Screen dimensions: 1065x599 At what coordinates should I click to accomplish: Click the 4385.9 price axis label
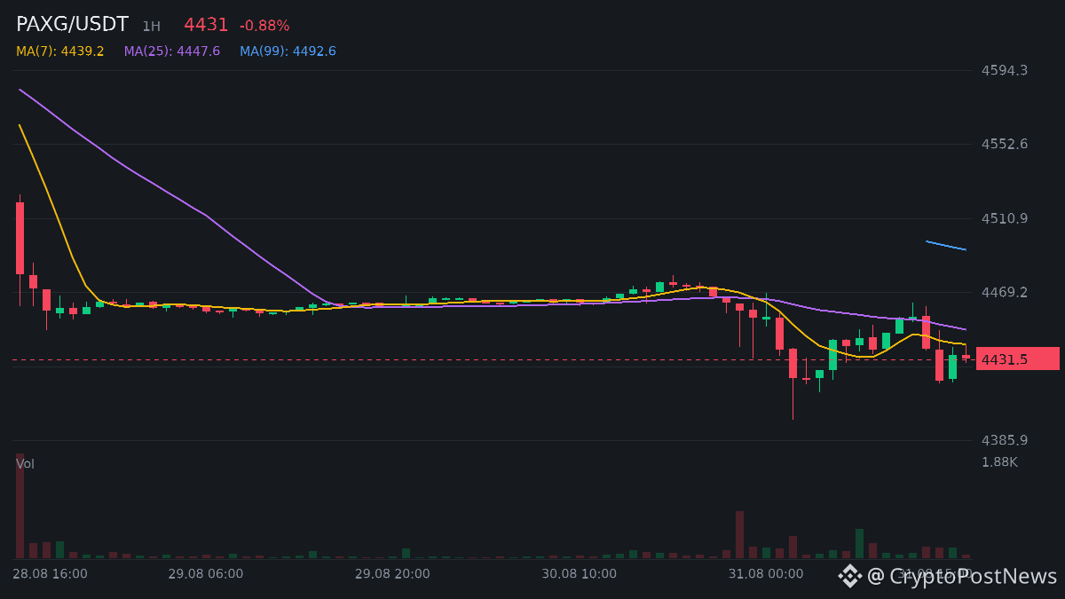(x=1005, y=440)
